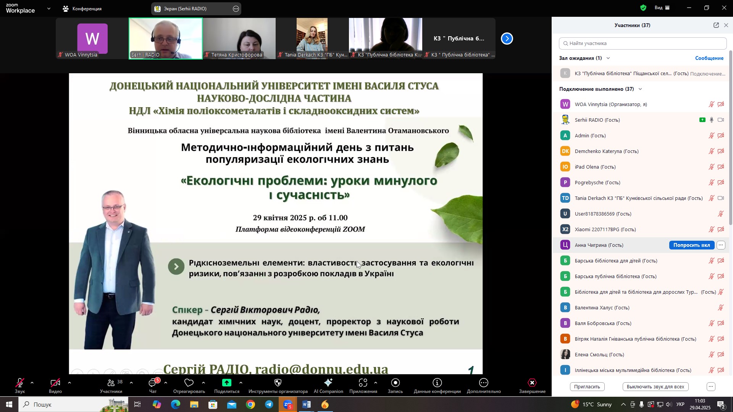Open the Чат panel
The height and width of the screenshot is (412, 733).
click(153, 386)
